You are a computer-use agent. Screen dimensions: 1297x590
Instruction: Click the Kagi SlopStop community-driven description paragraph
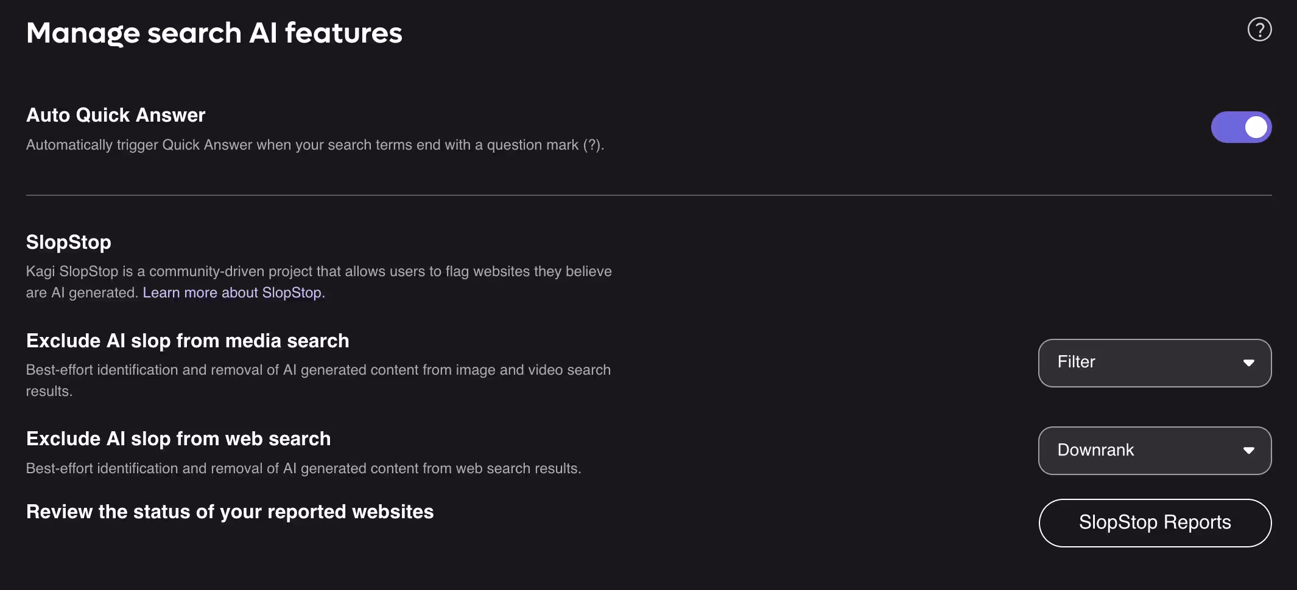coord(318,271)
